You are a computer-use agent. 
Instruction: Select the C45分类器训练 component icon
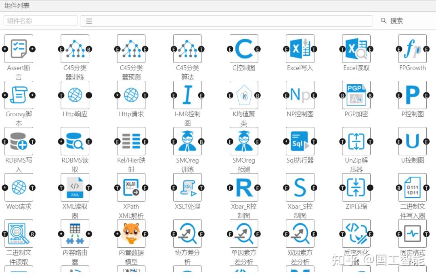tap(75, 49)
